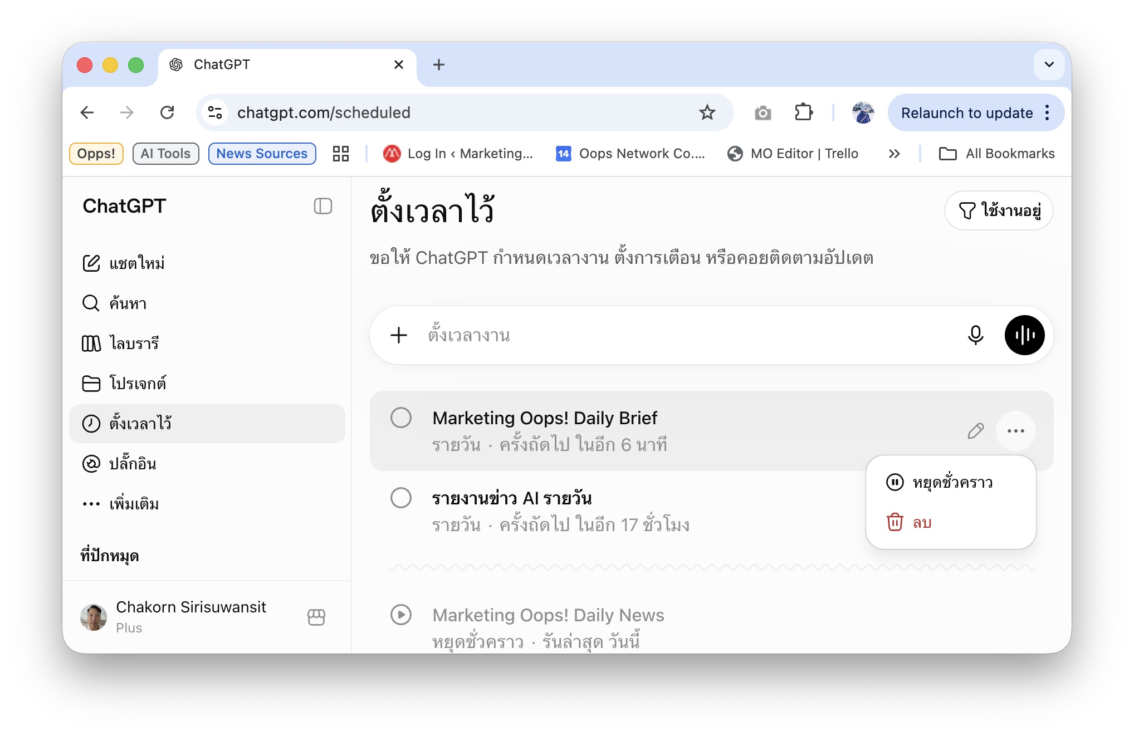
Task: Open ตั้งเวลาไว้ in the sidebar
Action: (207, 424)
